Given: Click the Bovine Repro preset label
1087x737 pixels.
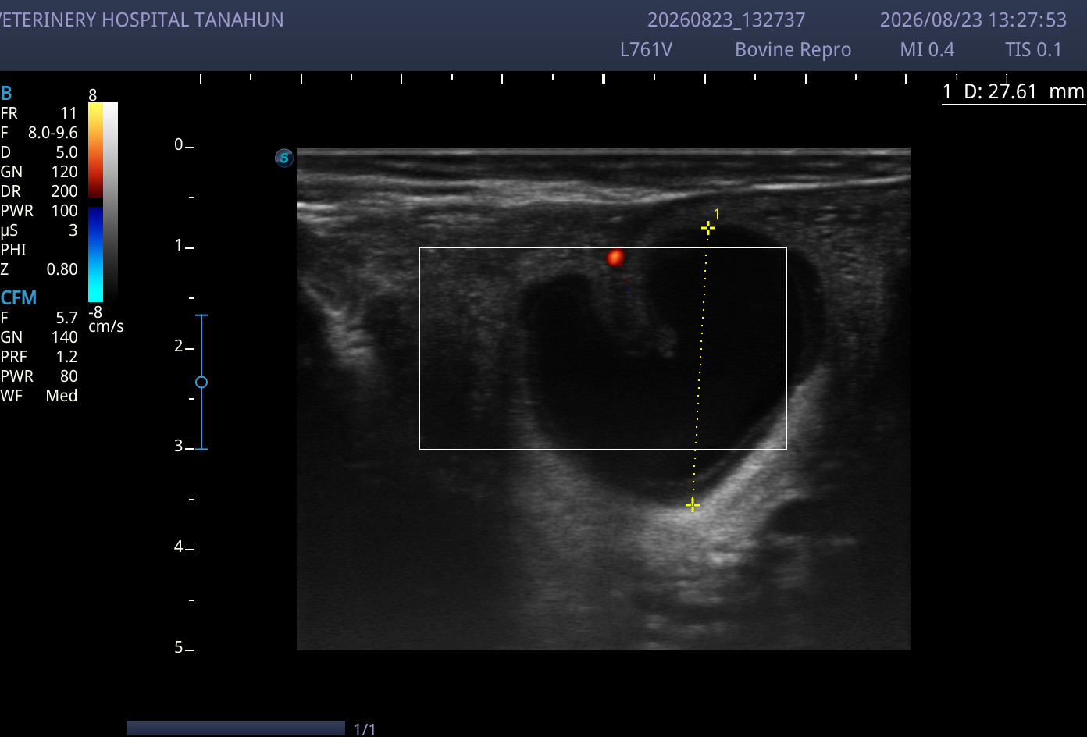Looking at the screenshot, I should pos(793,50).
